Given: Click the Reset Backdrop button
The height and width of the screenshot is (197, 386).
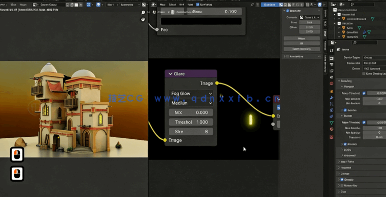Looking at the screenshot, I should pyautogui.click(x=302, y=49).
